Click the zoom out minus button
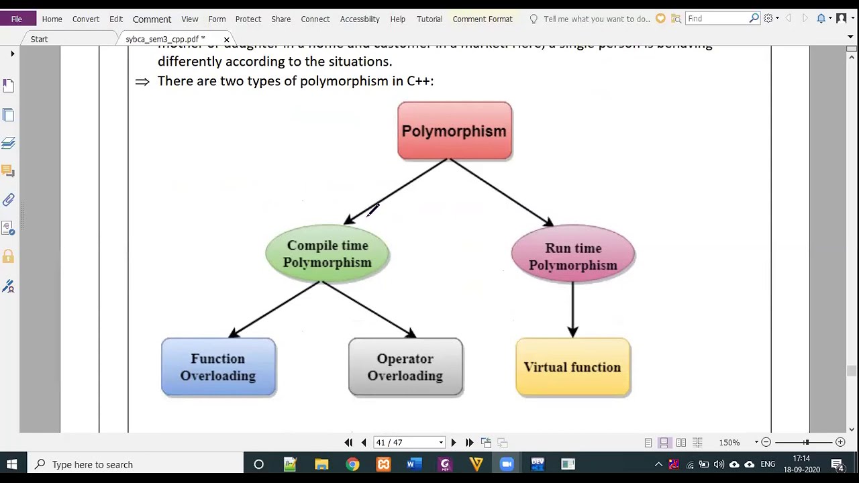Image resolution: width=859 pixels, height=483 pixels. click(766, 443)
